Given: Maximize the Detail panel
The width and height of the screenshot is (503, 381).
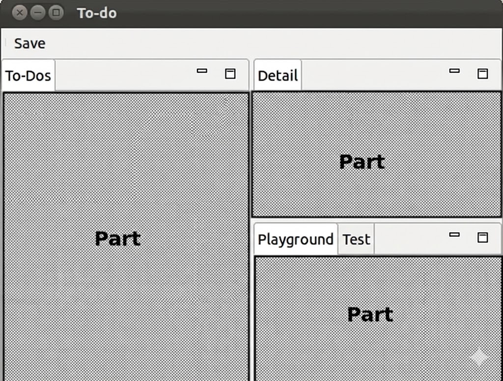Looking at the screenshot, I should (483, 74).
